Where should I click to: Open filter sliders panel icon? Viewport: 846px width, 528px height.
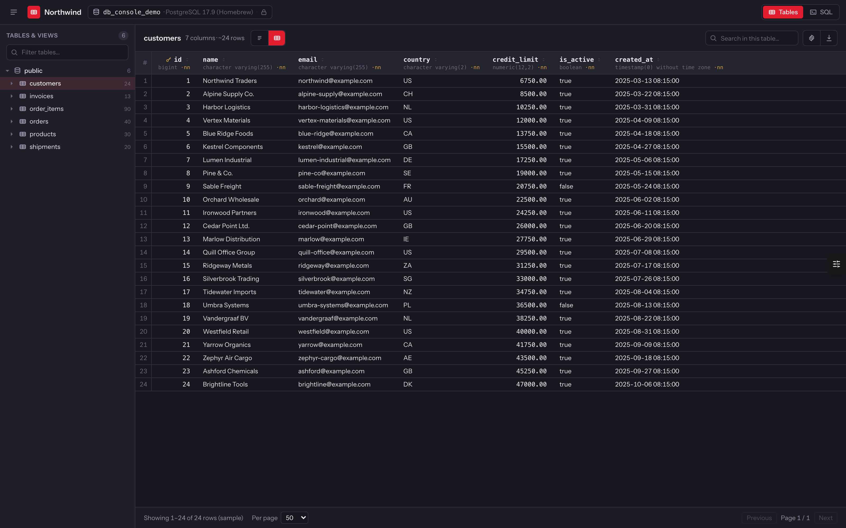[x=836, y=264]
